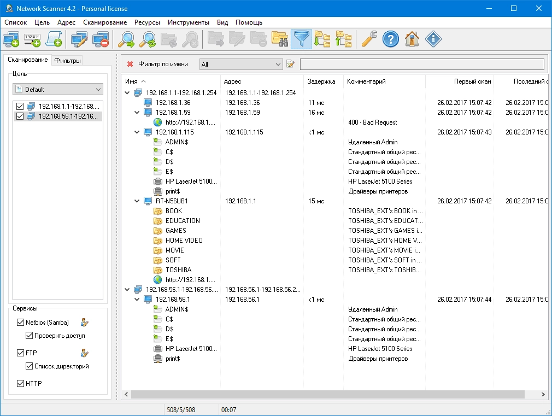Click printer icon of HP LaserJet under 192.168.1.115
Screen dimensions: 552x416
[158, 181]
